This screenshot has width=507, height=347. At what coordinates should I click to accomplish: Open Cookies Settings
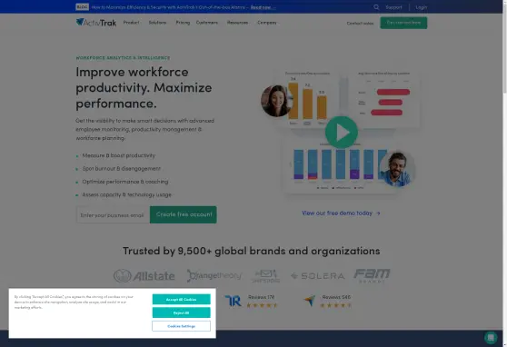181,326
